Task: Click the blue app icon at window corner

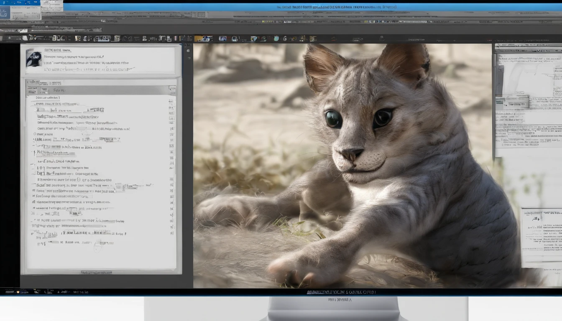Action: point(5,13)
